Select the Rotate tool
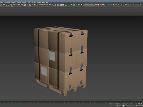 6,5
